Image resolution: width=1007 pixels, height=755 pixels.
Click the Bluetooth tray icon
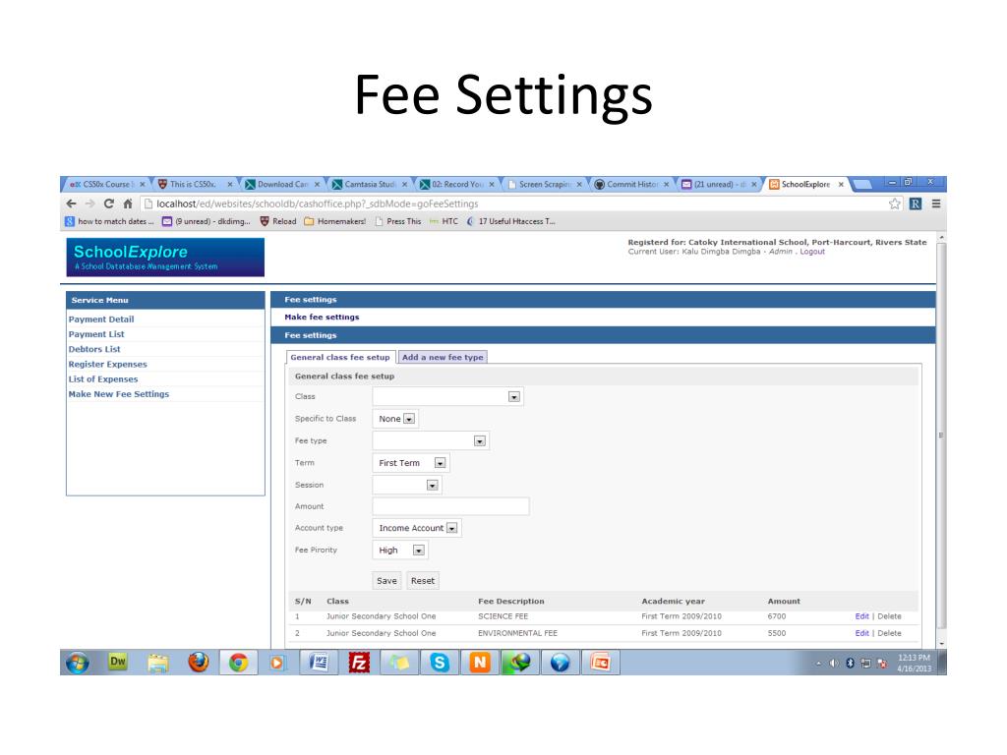click(x=850, y=664)
